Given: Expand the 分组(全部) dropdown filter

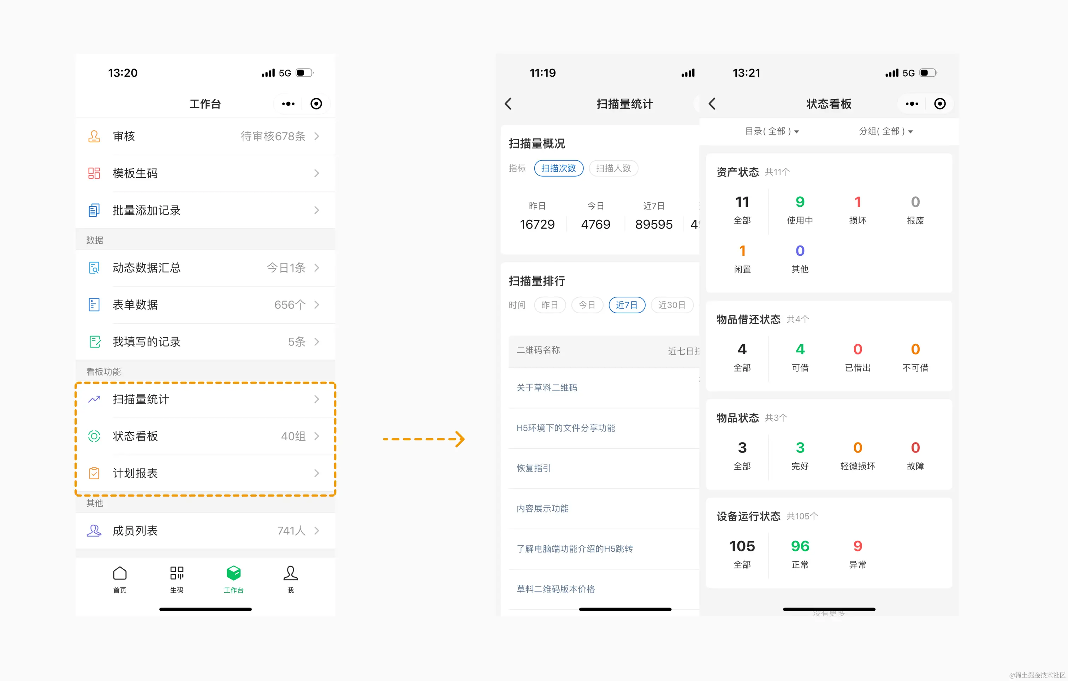Looking at the screenshot, I should [x=886, y=131].
